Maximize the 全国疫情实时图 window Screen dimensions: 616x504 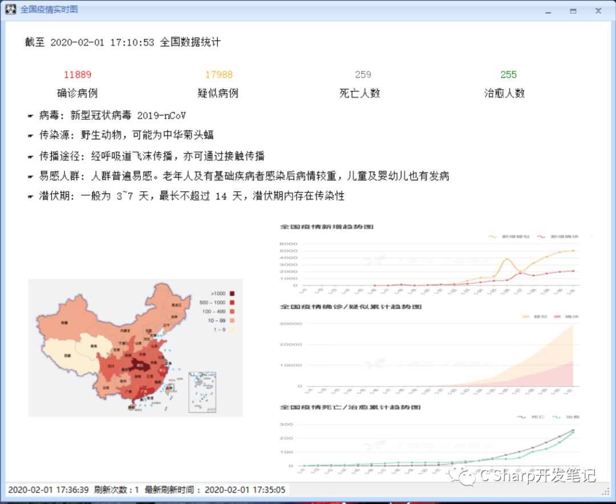point(573,10)
